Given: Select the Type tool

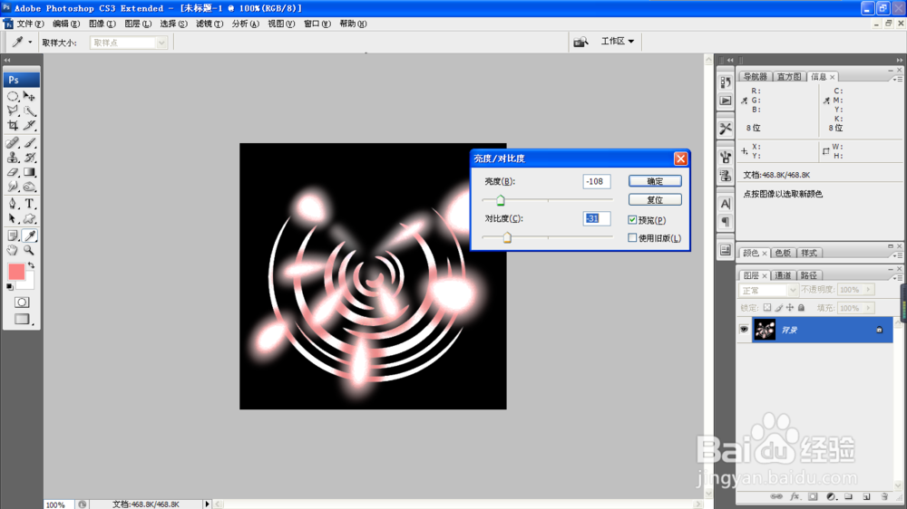Looking at the screenshot, I should click(x=30, y=204).
